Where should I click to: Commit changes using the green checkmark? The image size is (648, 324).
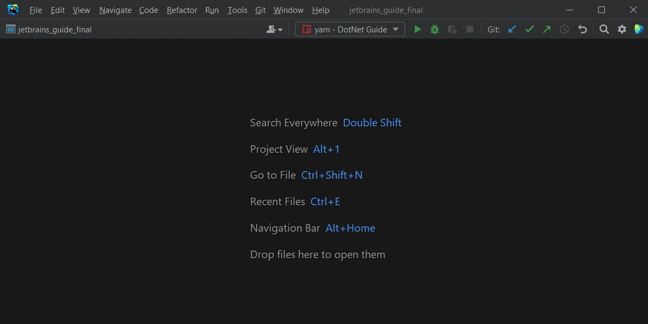point(529,29)
